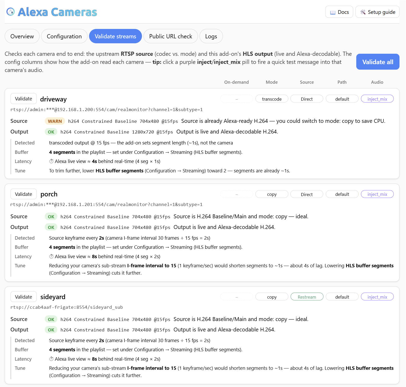Click porch's Direct source pill
Image resolution: width=406 pixels, height=387 pixels.
307,194
